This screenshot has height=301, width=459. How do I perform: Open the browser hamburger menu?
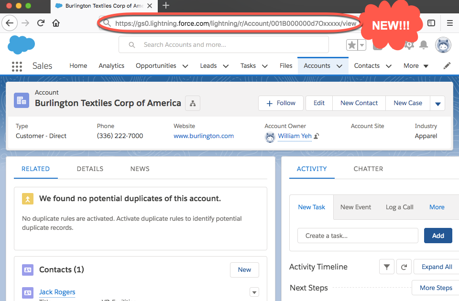(x=450, y=23)
